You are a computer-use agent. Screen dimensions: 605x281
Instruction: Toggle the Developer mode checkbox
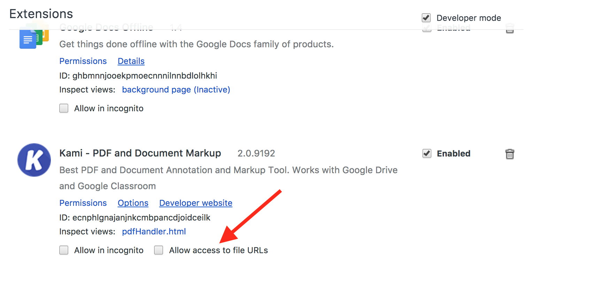click(x=426, y=18)
